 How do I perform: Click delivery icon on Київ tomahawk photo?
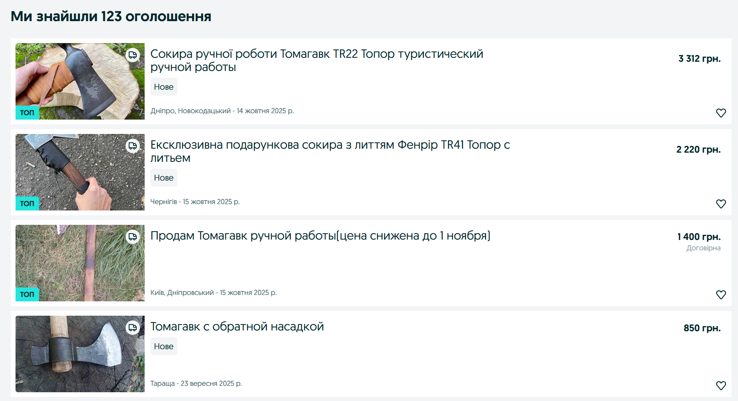(133, 237)
